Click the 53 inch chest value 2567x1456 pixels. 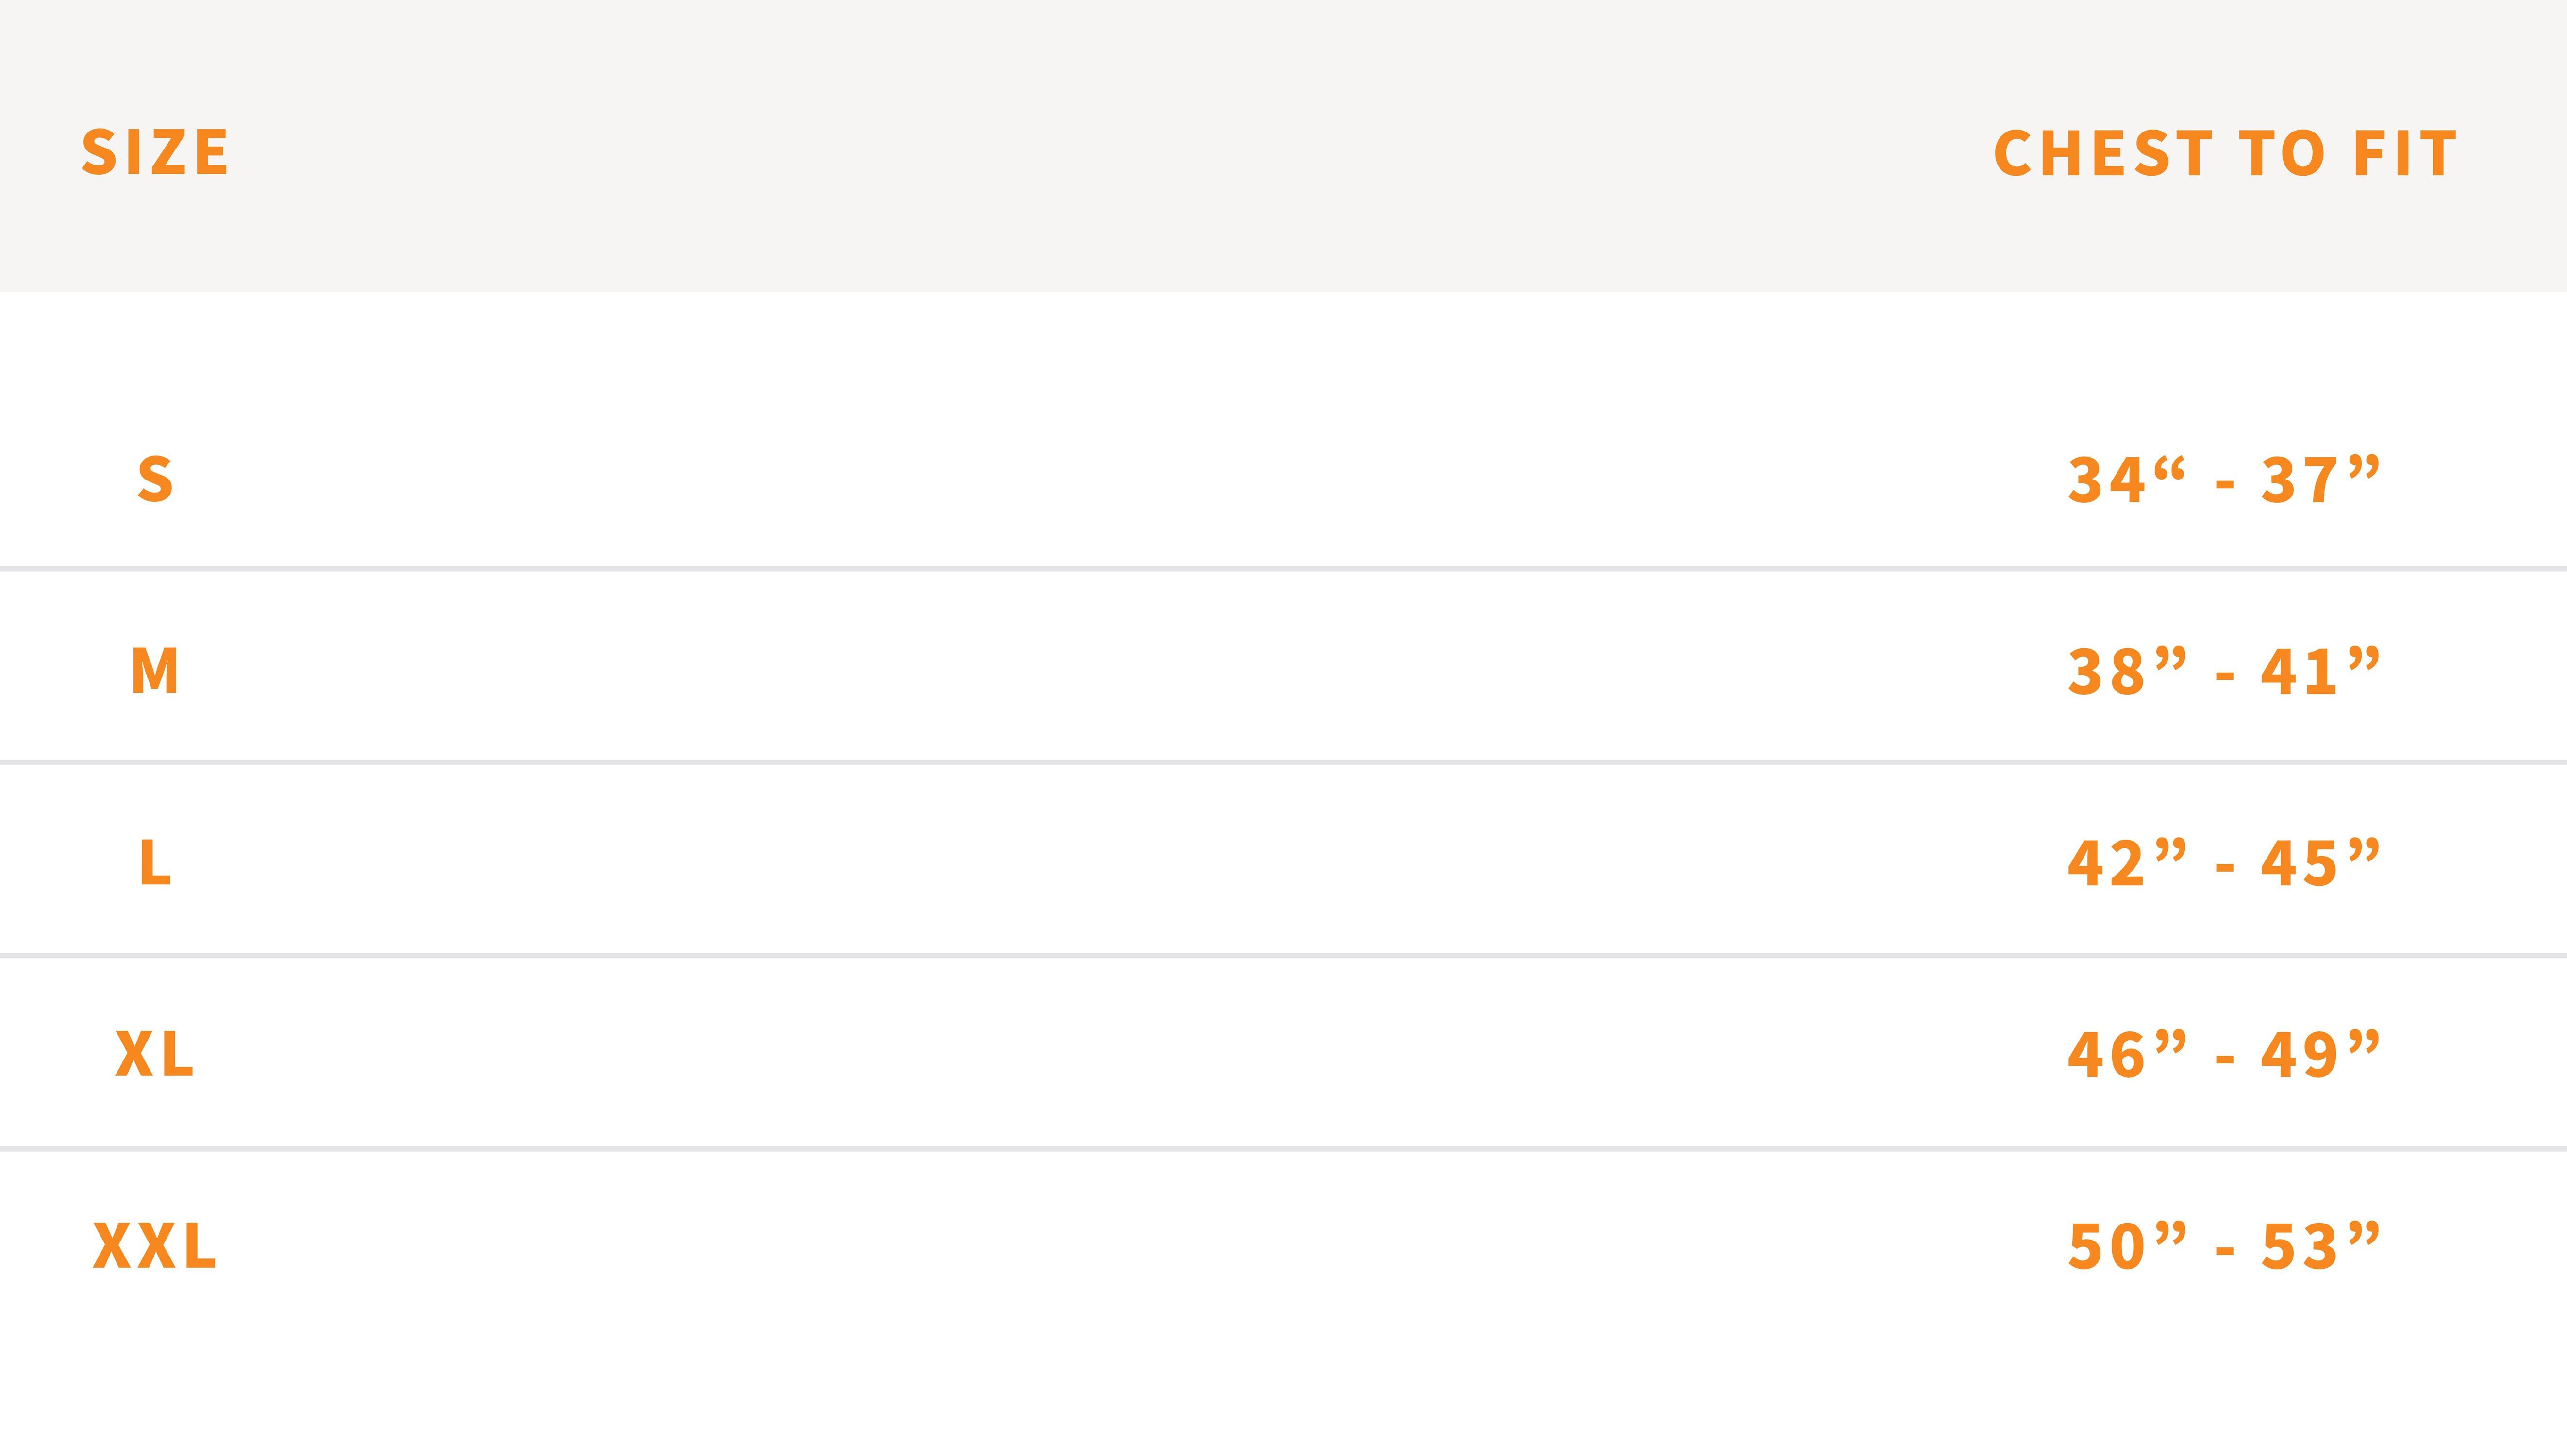(2321, 1246)
